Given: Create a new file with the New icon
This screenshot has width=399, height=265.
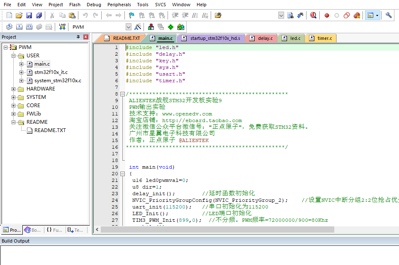Looking at the screenshot, I should [x=9, y=15].
